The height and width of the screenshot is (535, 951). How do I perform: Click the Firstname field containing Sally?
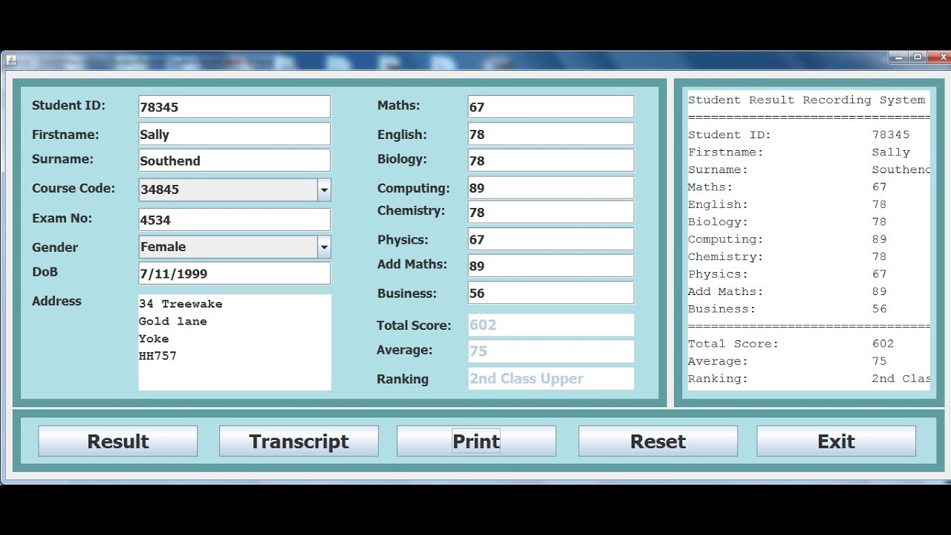tap(234, 134)
